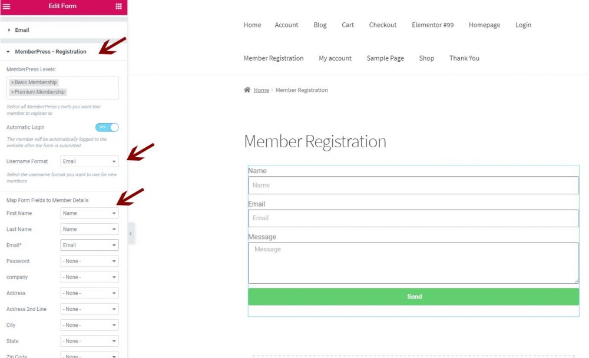589x358 pixels.
Task: Open the First Name mapping dropdown
Action: [90, 213]
